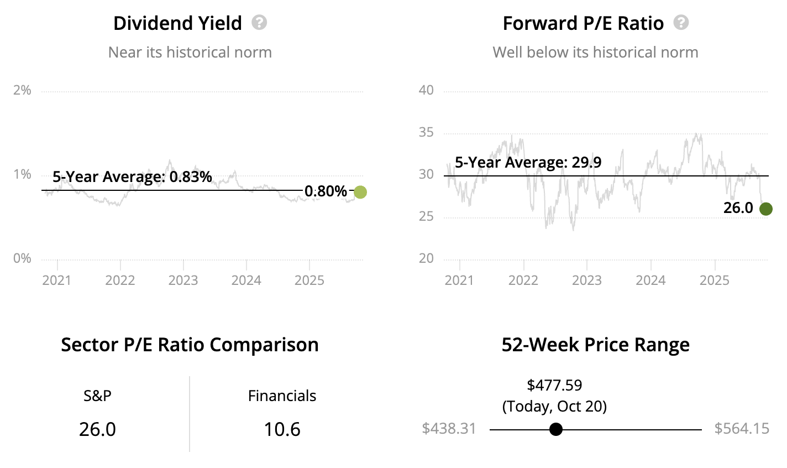This screenshot has height=468, width=787.
Task: Click the 2023 label on the dividend chart
Action: click(183, 280)
